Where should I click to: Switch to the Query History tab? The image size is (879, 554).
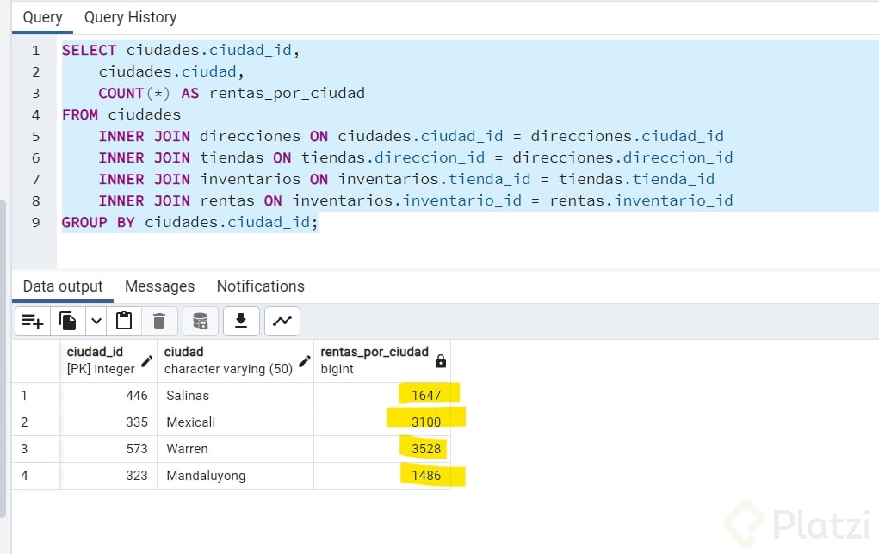tap(130, 17)
